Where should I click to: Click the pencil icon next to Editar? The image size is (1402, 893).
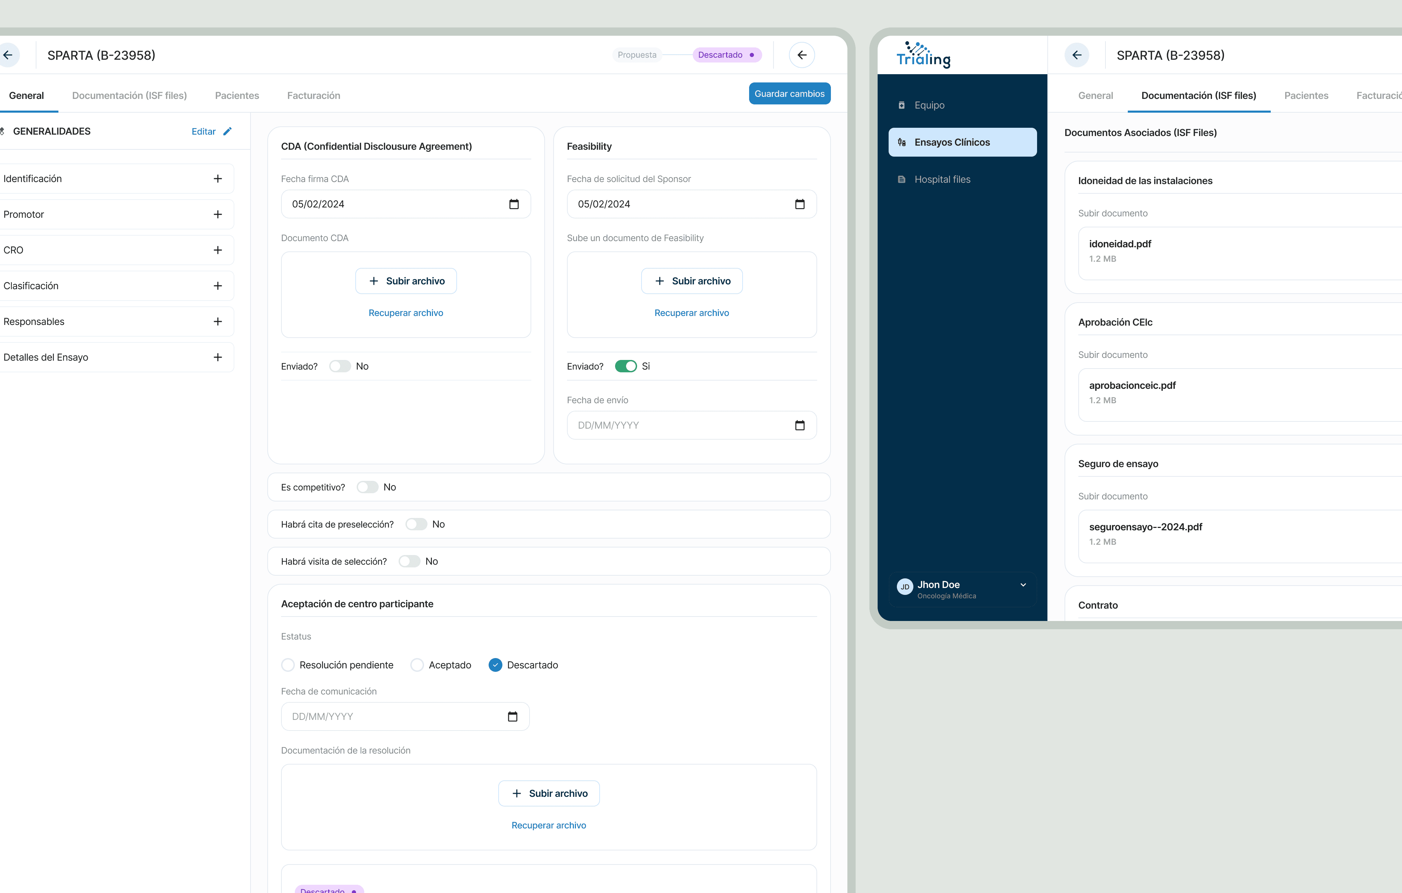227,132
